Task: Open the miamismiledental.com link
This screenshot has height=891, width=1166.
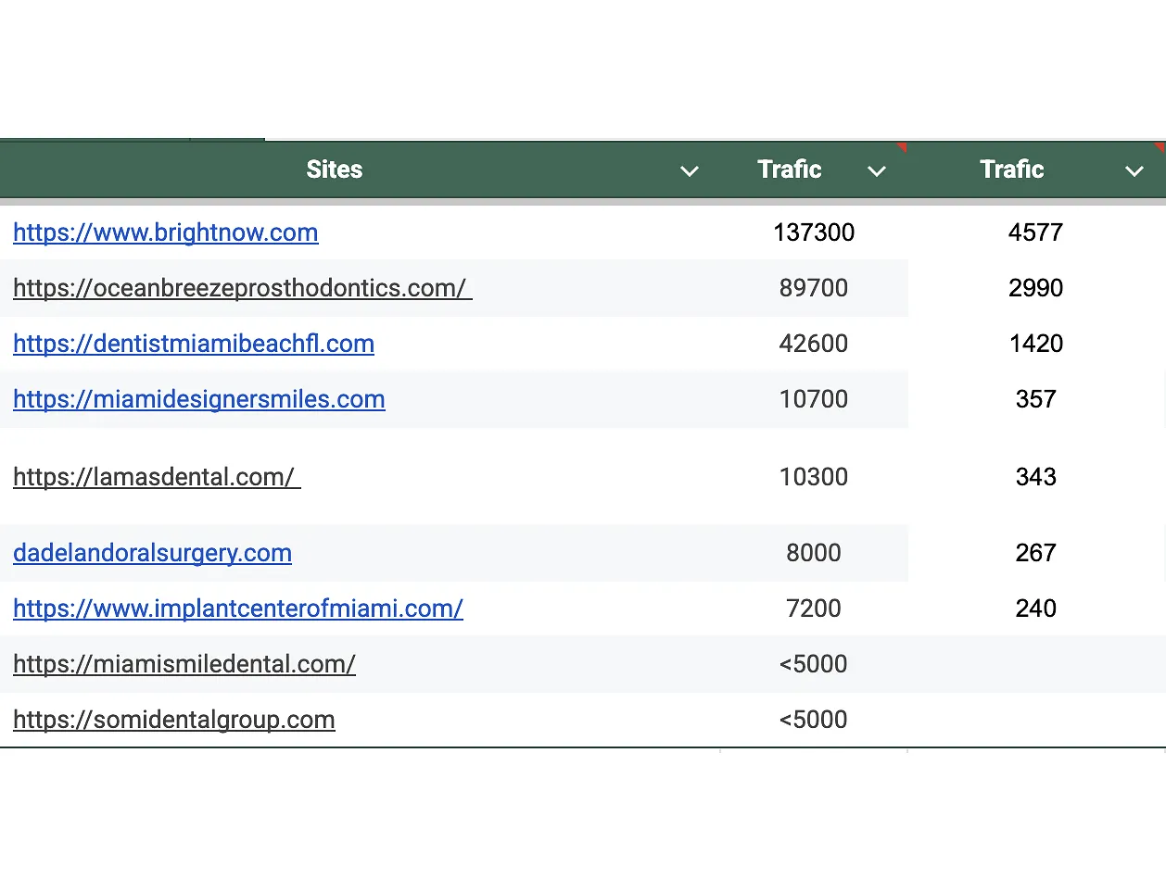Action: pos(184,664)
